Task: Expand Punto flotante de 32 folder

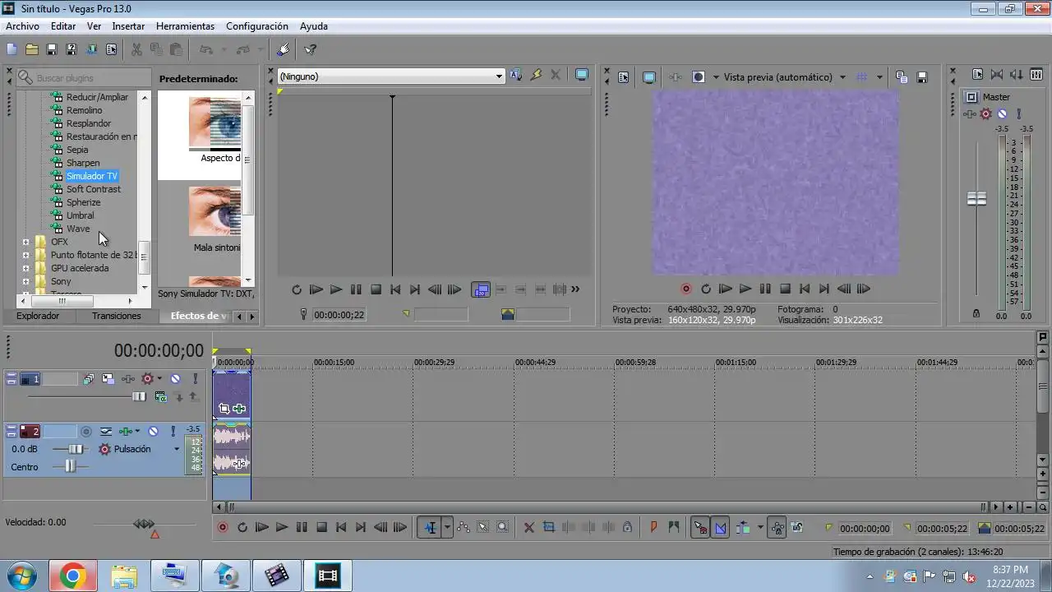Action: click(x=26, y=255)
